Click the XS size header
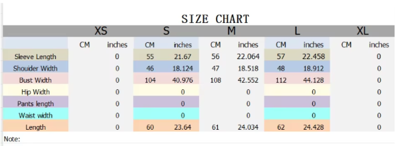397x146 pixels. click(101, 31)
